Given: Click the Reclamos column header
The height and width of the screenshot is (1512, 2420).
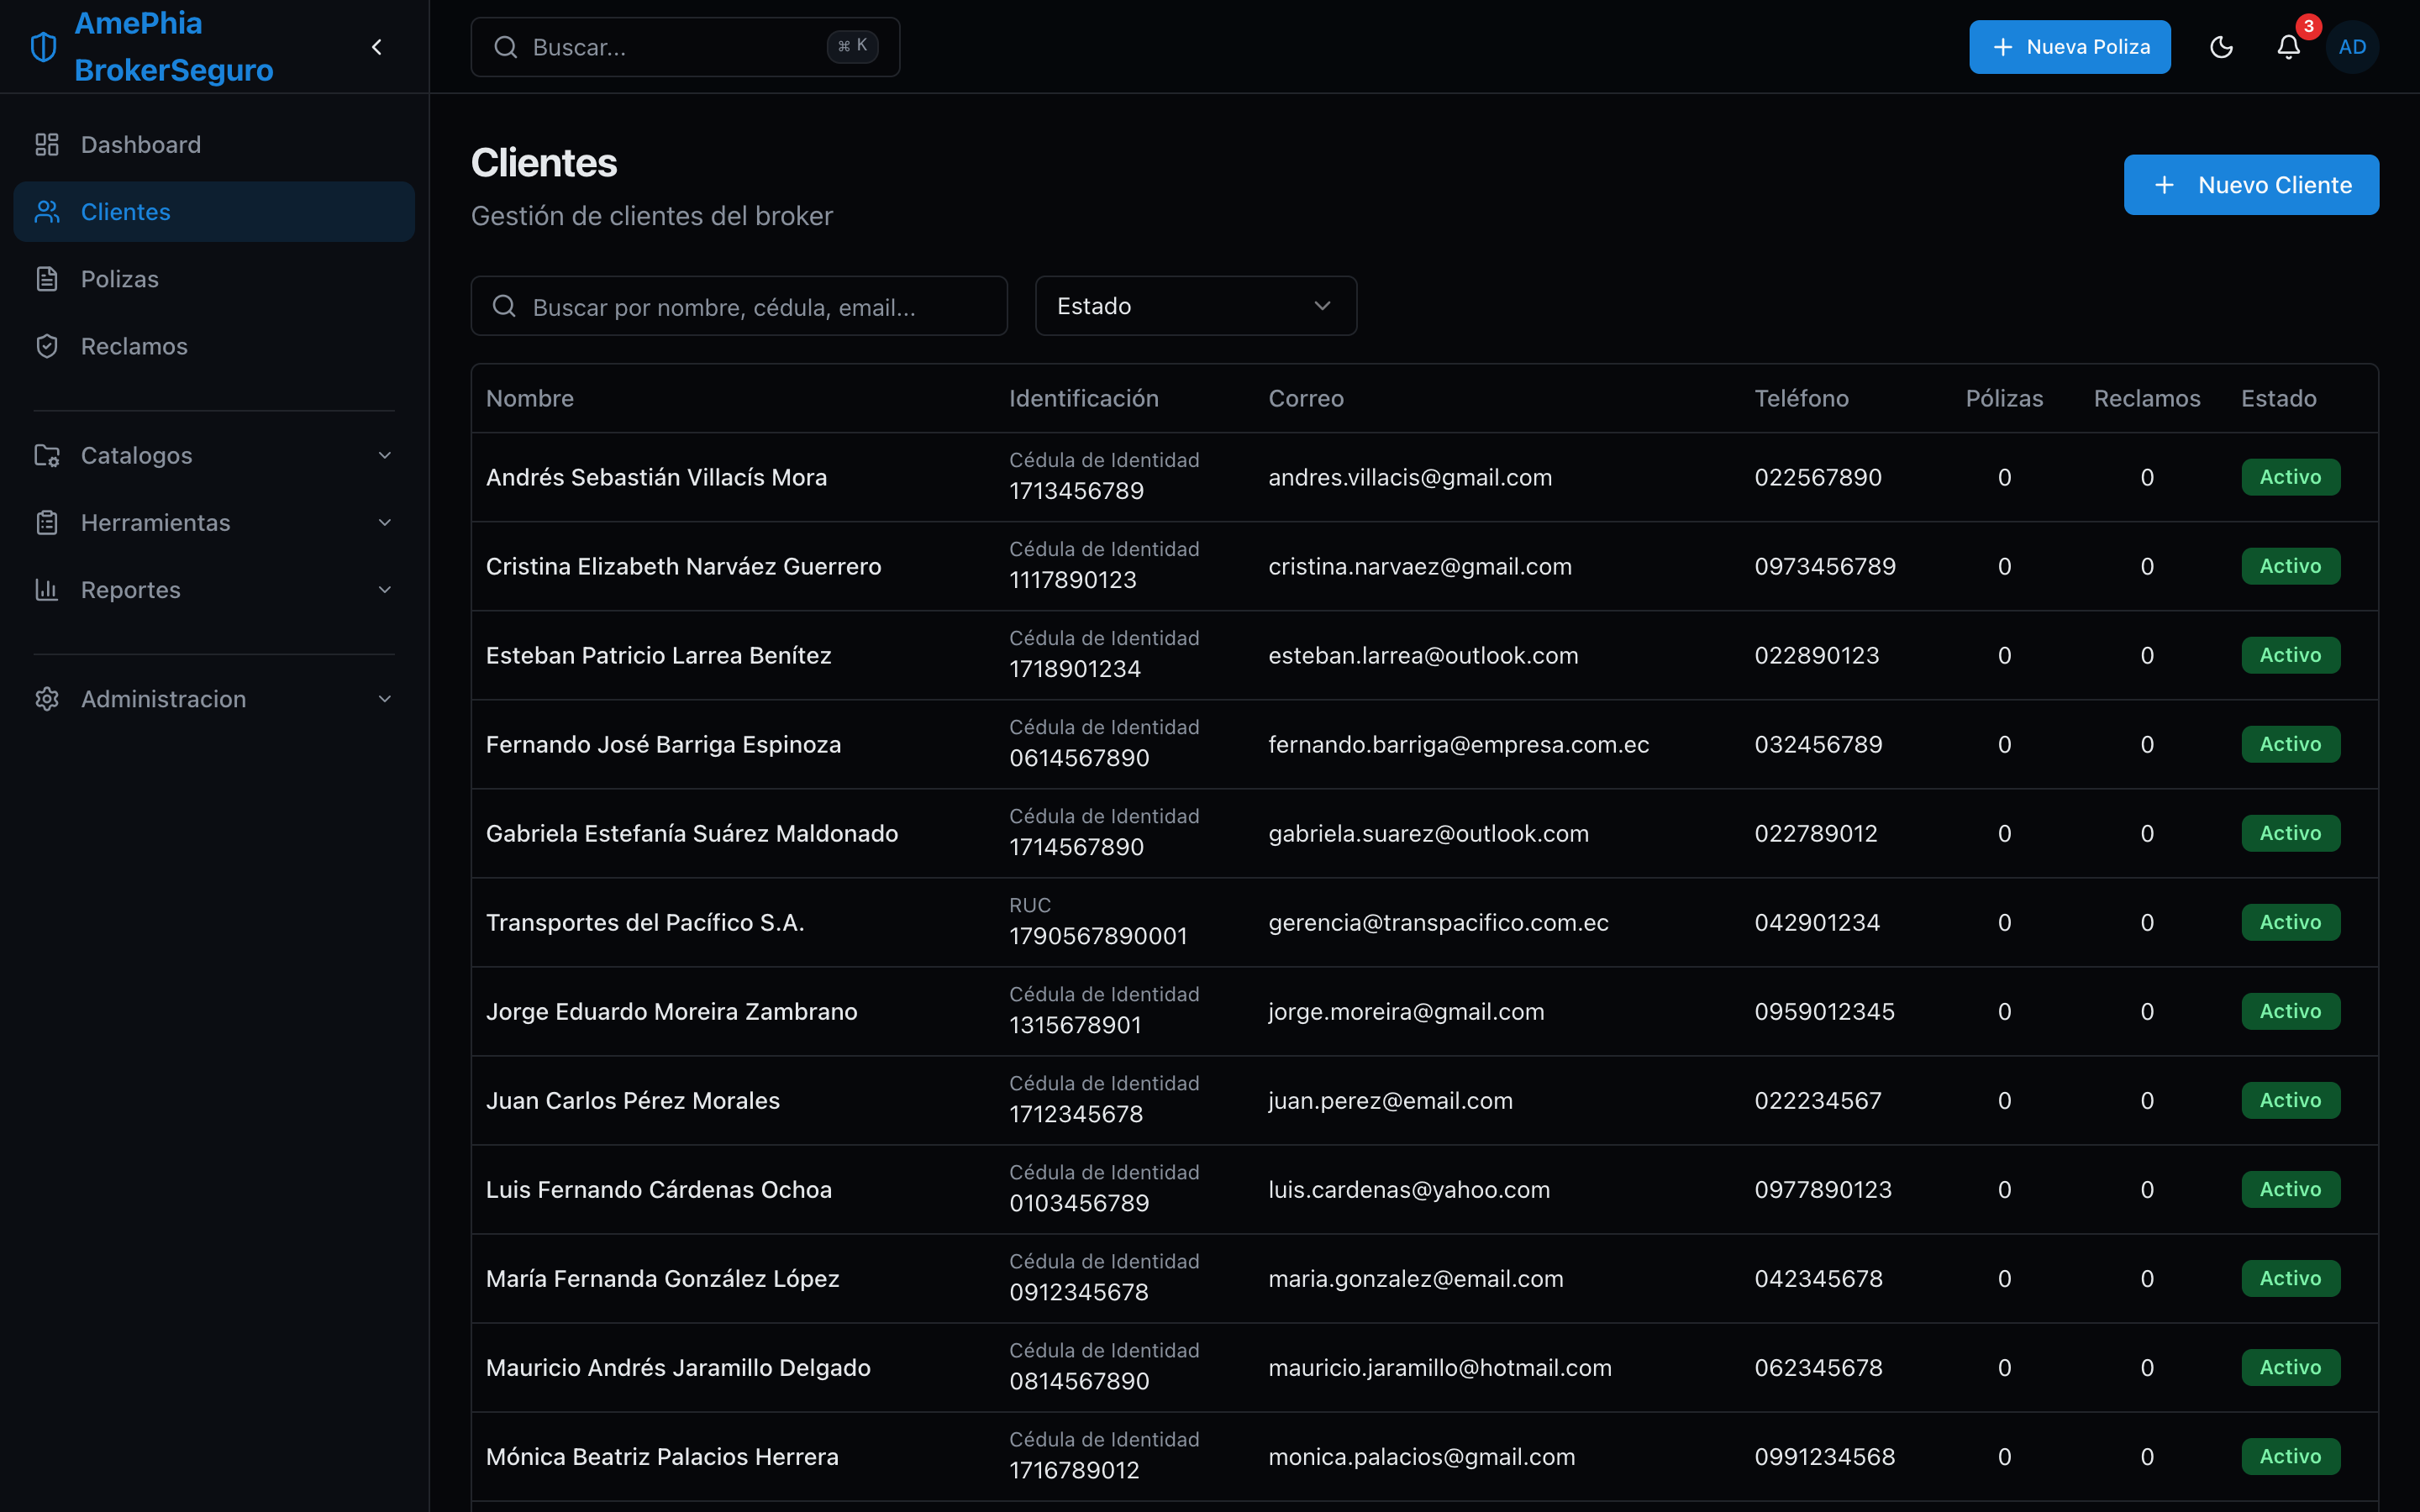Looking at the screenshot, I should click(x=2147, y=398).
